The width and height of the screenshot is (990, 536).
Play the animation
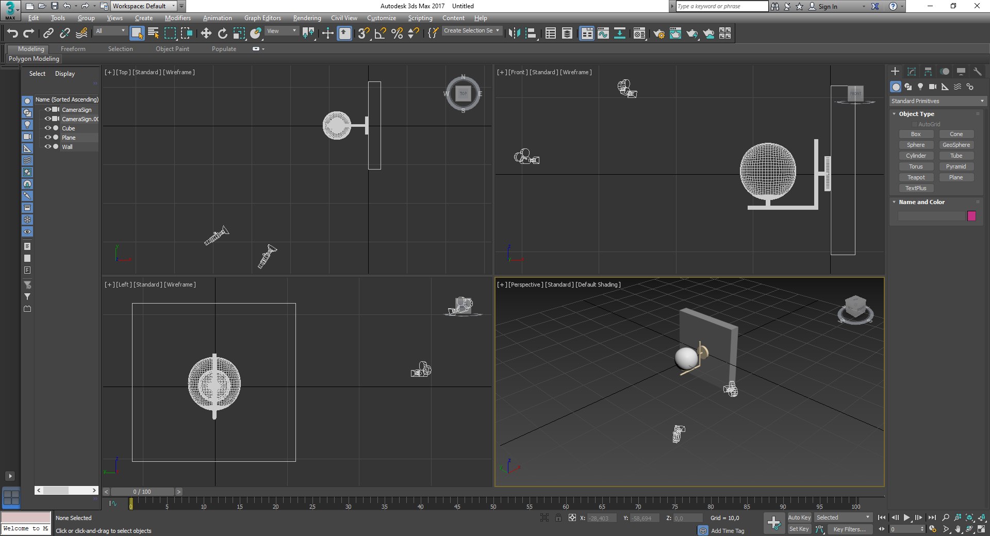point(907,517)
